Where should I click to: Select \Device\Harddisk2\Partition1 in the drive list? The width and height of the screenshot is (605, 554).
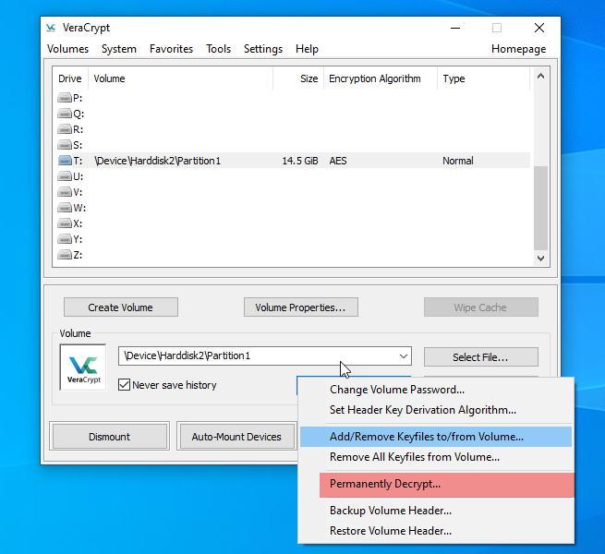coord(157,161)
